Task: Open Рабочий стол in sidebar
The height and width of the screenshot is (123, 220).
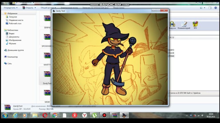Action: (x=15, y=23)
